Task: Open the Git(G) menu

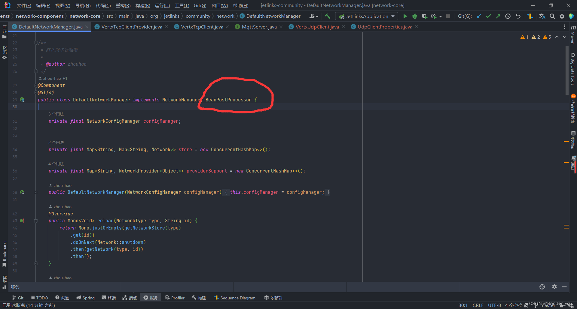Action: 200,5
